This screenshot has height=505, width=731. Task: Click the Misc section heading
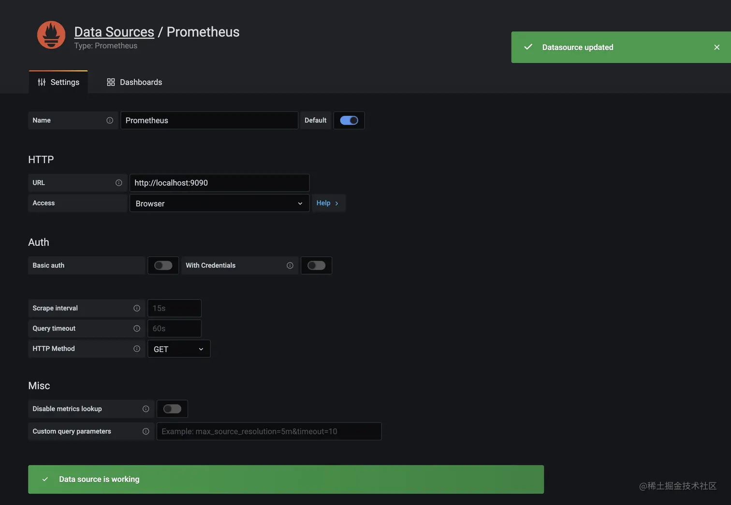point(39,386)
